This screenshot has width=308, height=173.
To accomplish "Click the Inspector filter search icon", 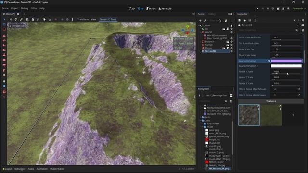I will 297,30.
